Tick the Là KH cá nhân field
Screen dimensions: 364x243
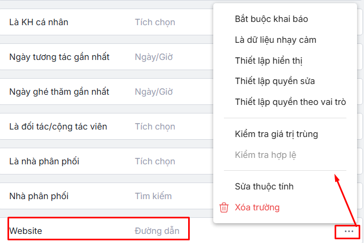[x=155, y=22]
